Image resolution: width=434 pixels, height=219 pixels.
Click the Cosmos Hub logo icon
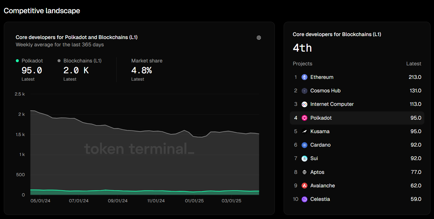[x=305, y=91]
